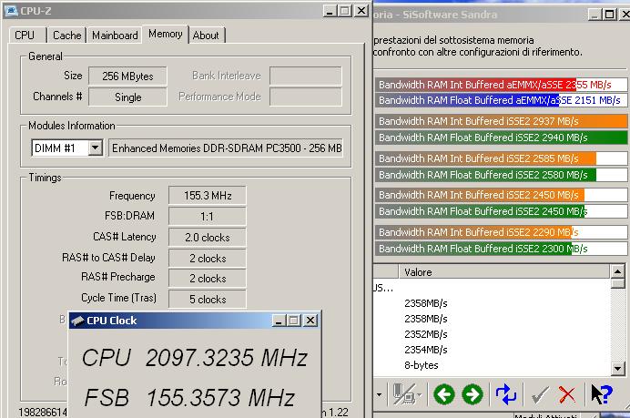Click the Valore column header in Sandra
630x418 pixels.
click(x=503, y=272)
